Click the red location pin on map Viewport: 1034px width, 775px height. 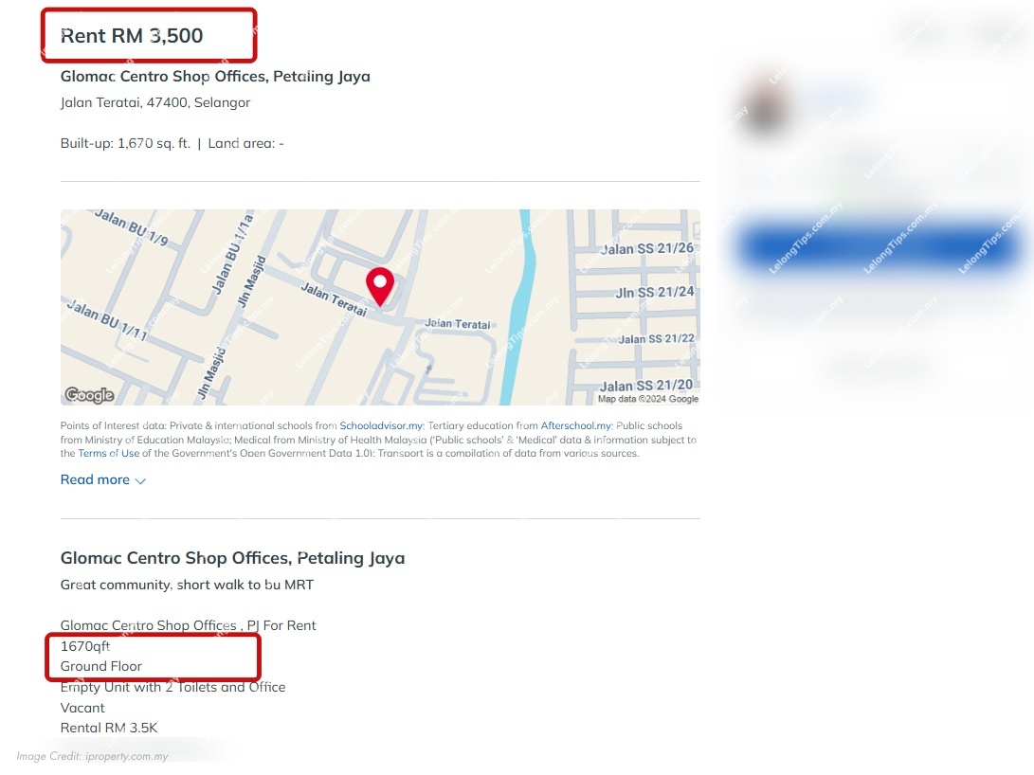[380, 287]
